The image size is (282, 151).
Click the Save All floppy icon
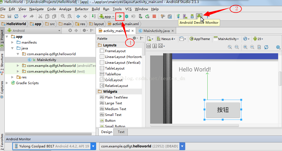pos(9,16)
